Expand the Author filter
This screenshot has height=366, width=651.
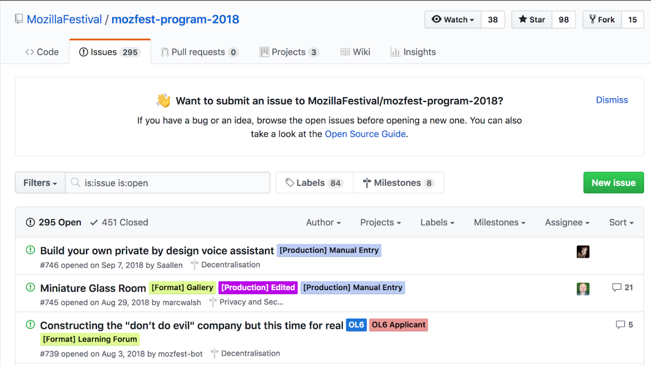coord(323,222)
